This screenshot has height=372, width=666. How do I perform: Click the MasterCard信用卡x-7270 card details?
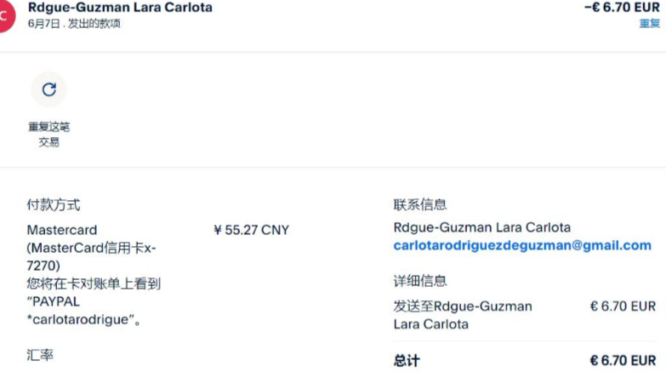coord(91,256)
